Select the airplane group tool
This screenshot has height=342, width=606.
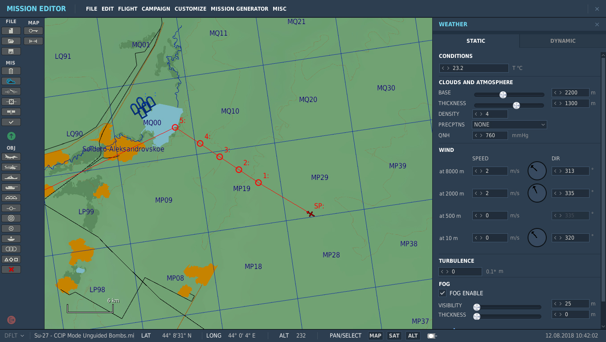pos(11,157)
